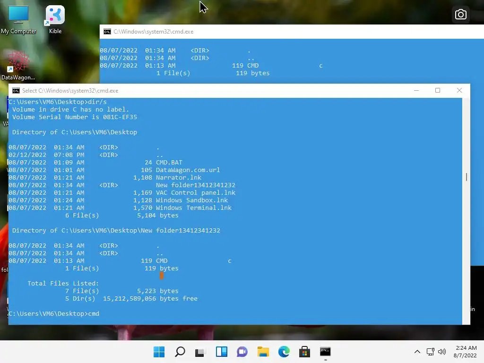This screenshot has width=484, height=363.
Task: Open the Widgets panel on taskbar
Action: tap(221, 352)
